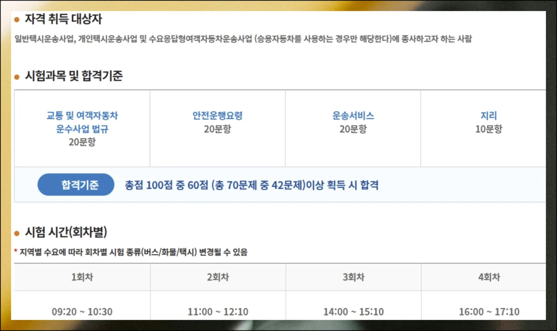The width and height of the screenshot is (557, 331).
Task: Click the orange bullet beside 자격 취득 대상자
Action: (x=17, y=20)
